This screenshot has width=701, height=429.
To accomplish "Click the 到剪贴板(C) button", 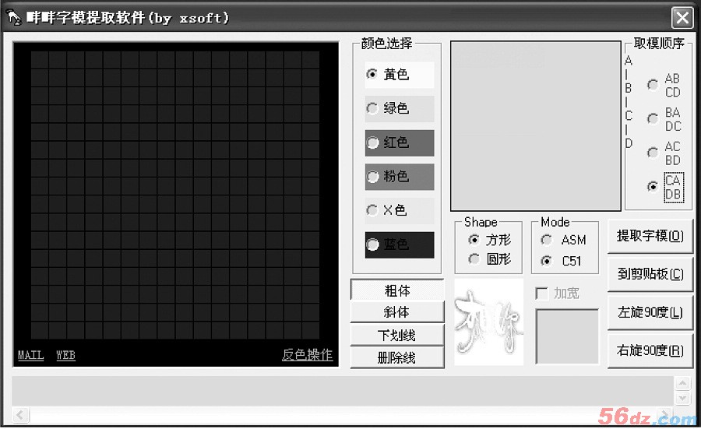I will (x=650, y=273).
